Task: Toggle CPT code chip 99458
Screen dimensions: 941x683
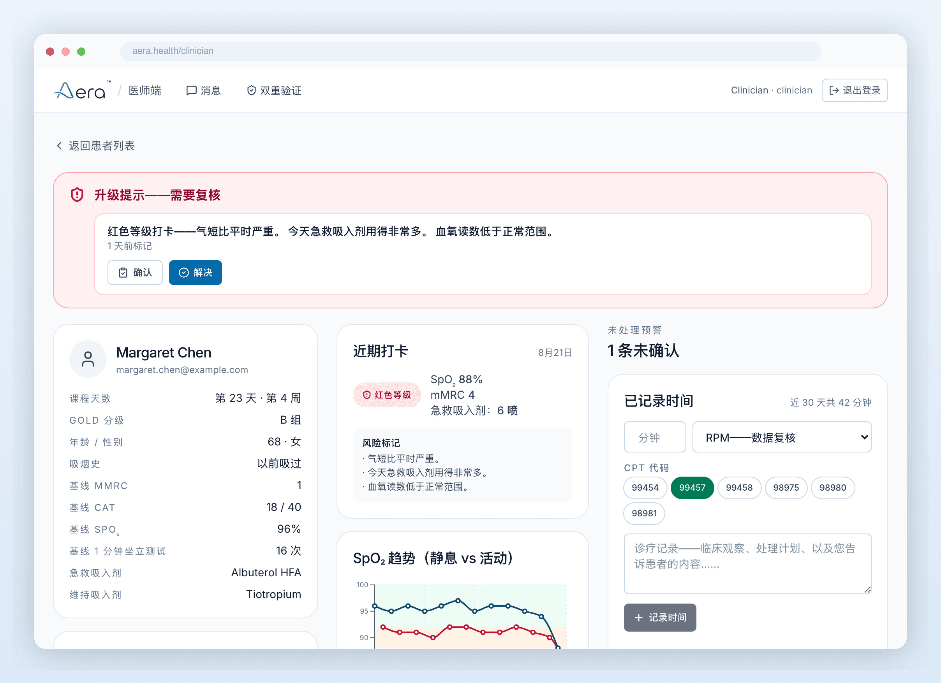Action: 739,488
